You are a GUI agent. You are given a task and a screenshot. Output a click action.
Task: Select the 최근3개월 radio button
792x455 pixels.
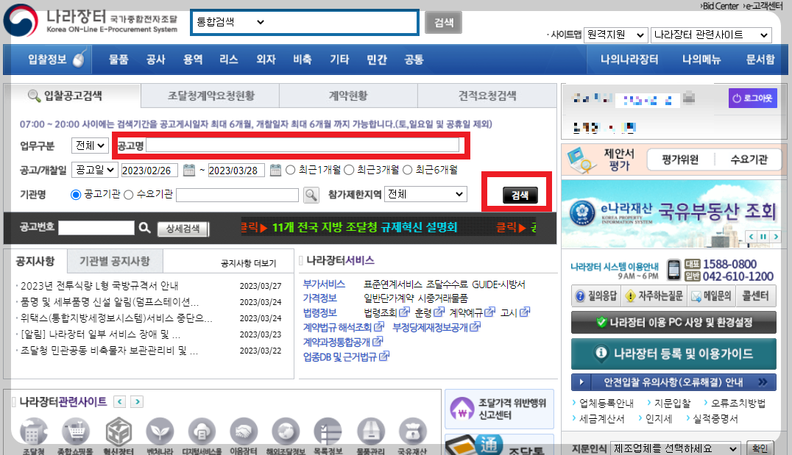click(x=349, y=170)
